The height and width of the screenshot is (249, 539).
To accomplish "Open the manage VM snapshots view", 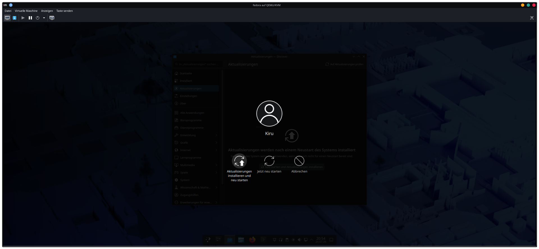I will [x=52, y=18].
